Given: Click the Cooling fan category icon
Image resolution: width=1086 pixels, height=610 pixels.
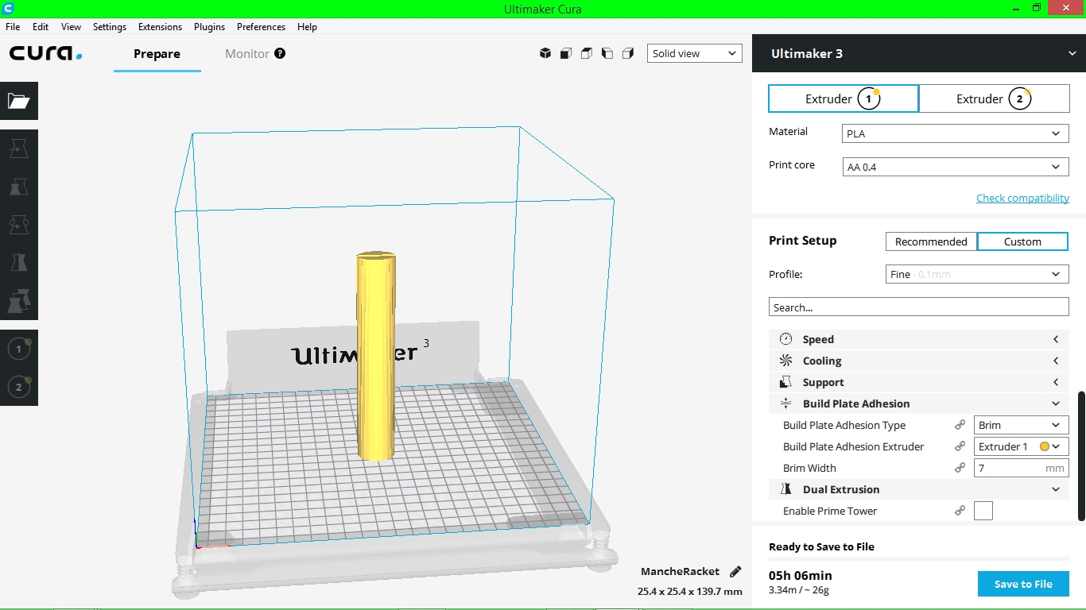Looking at the screenshot, I should [785, 361].
